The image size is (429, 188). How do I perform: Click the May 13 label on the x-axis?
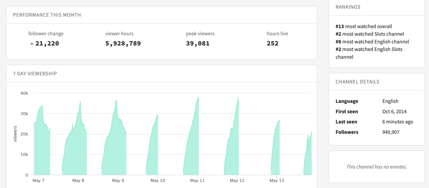[277, 180]
